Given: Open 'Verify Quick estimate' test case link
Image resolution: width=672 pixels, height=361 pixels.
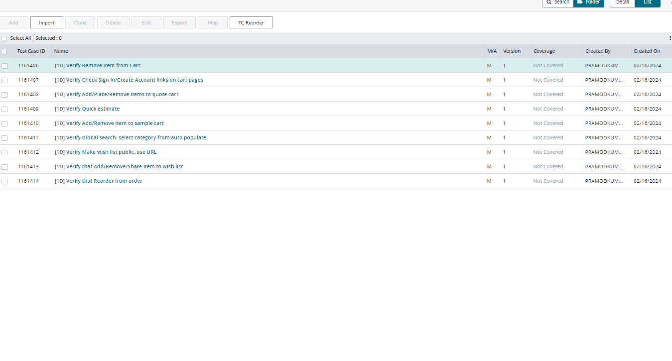Looking at the screenshot, I should click(x=87, y=109).
